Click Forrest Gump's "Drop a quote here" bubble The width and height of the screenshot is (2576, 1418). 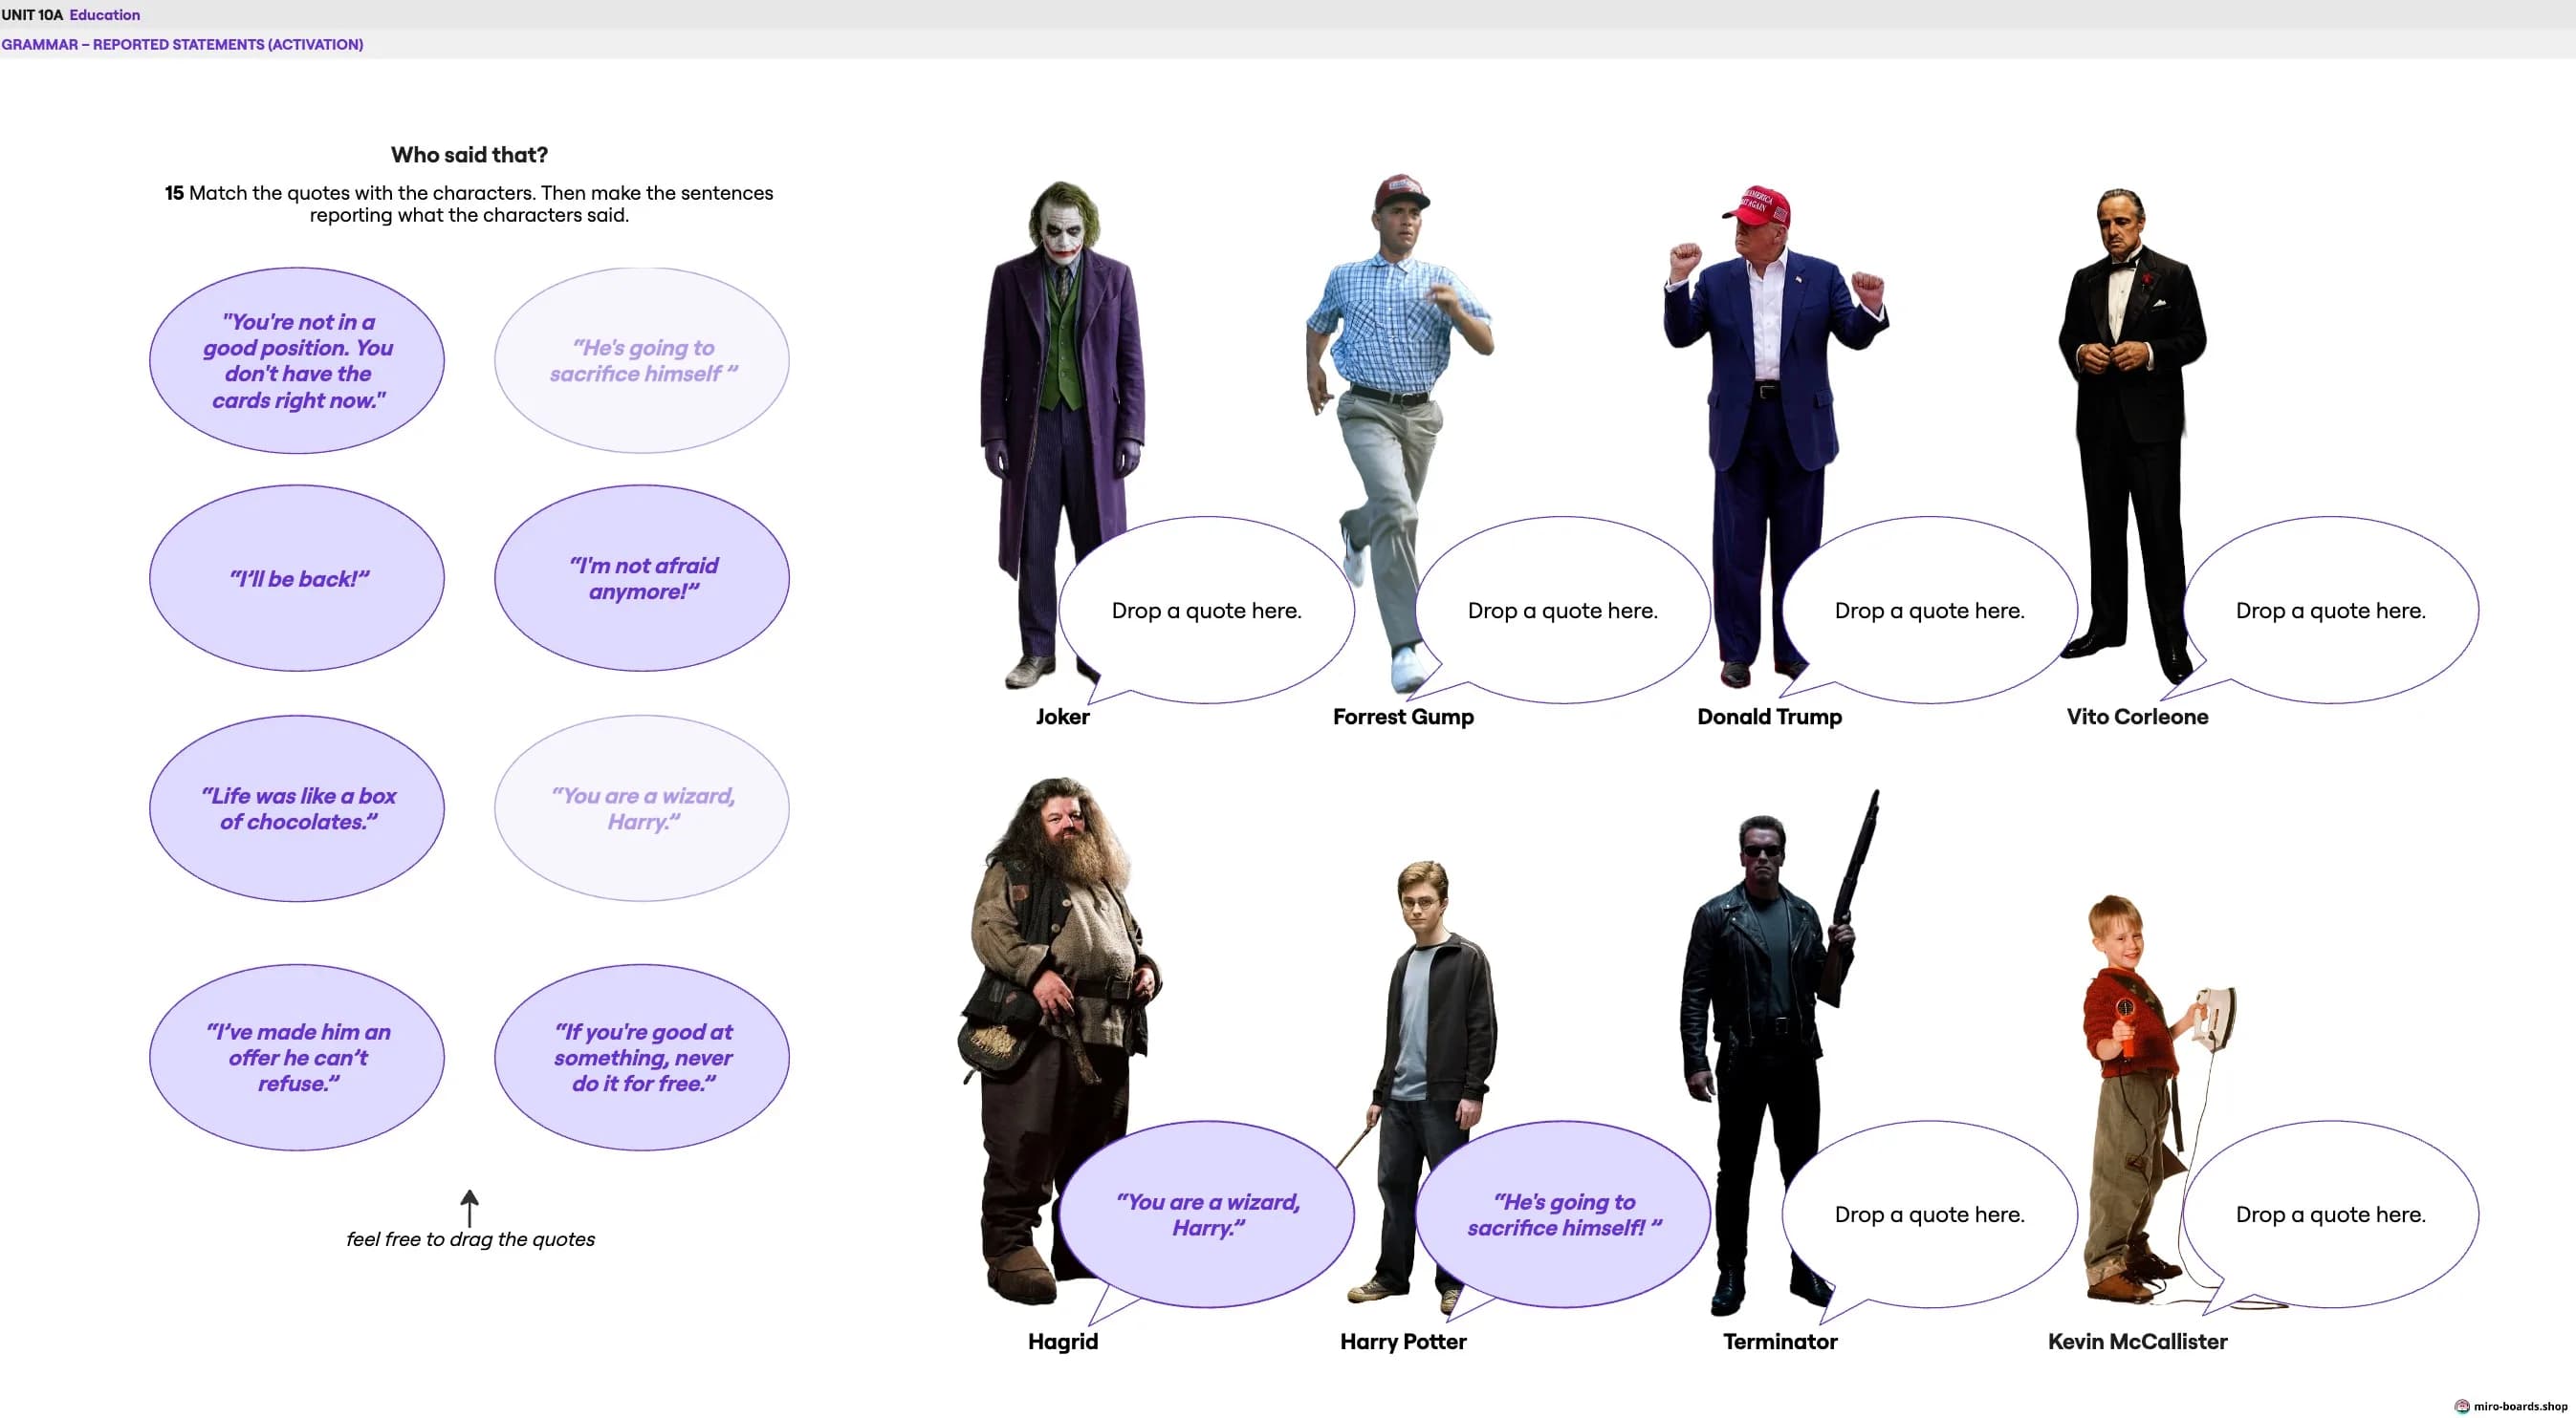[1562, 611]
